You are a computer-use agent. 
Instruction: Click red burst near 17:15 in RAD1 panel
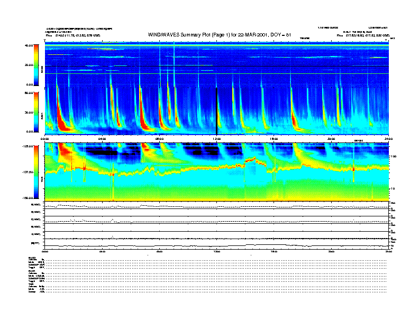point(294,119)
